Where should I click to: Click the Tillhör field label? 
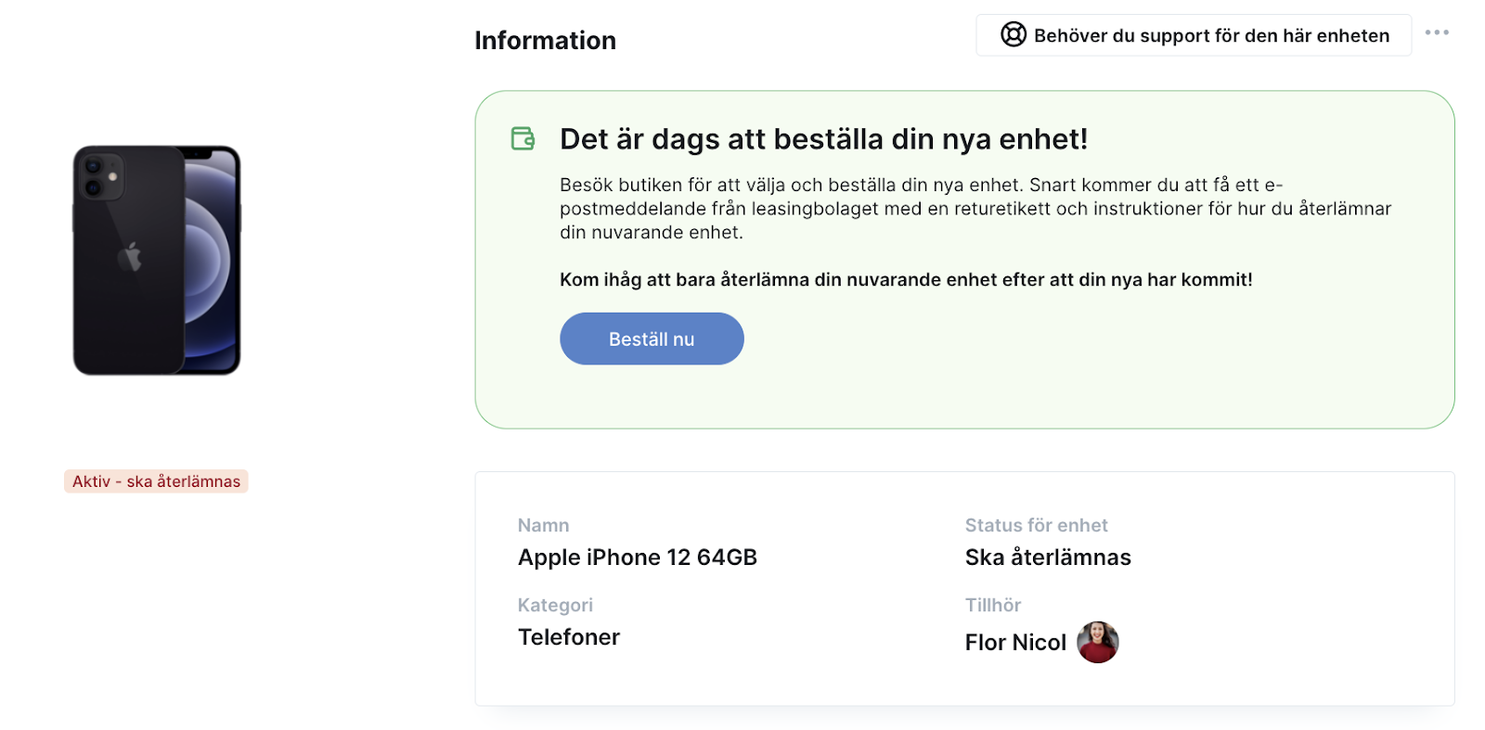click(993, 605)
